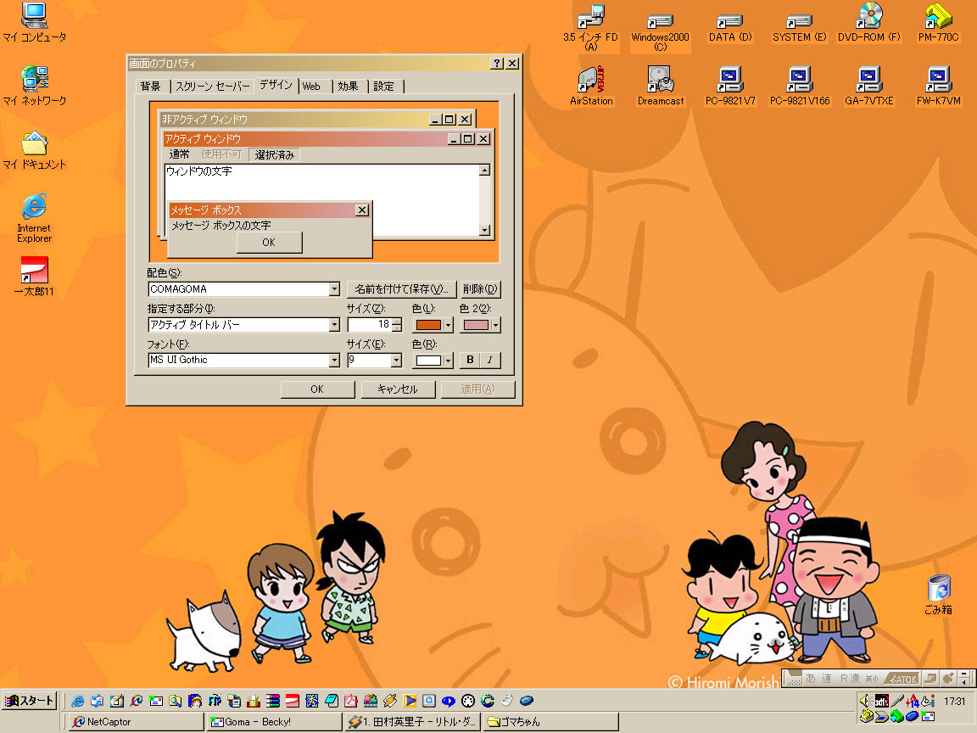
Task: Confirm the dialog with the bottom OK button
Action: [317, 389]
